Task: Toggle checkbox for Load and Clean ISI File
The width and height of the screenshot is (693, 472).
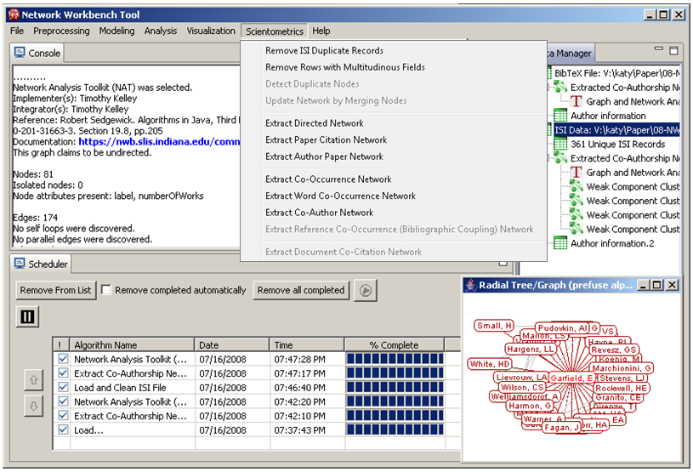Action: (x=63, y=387)
